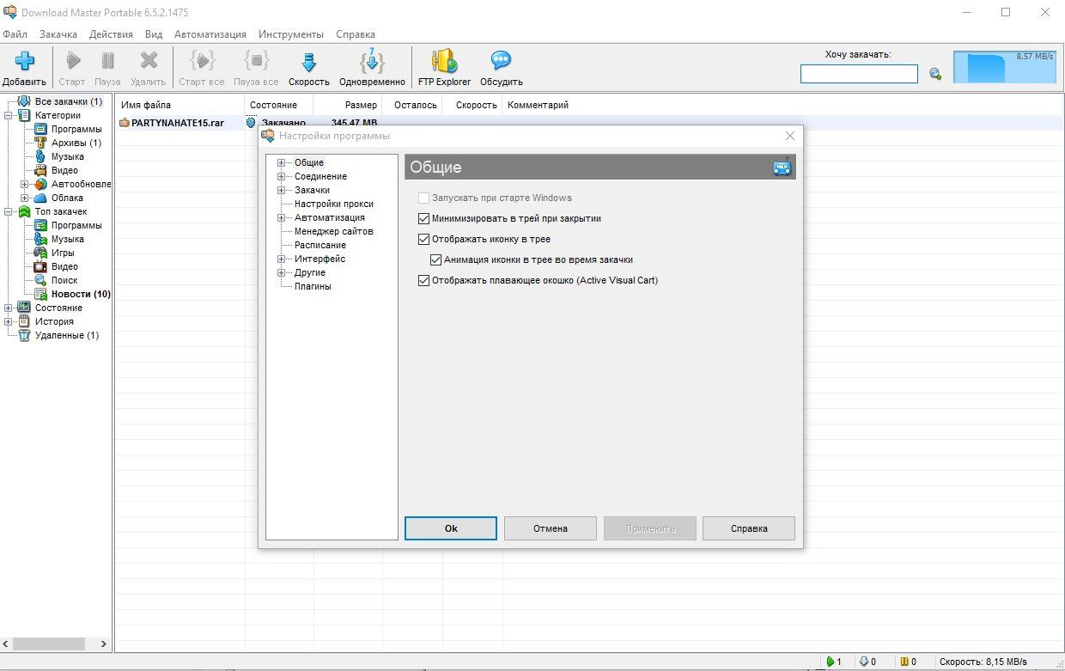Viewport: 1065px width, 671px height.
Task: Open the Закачка menu
Action: [x=58, y=34]
